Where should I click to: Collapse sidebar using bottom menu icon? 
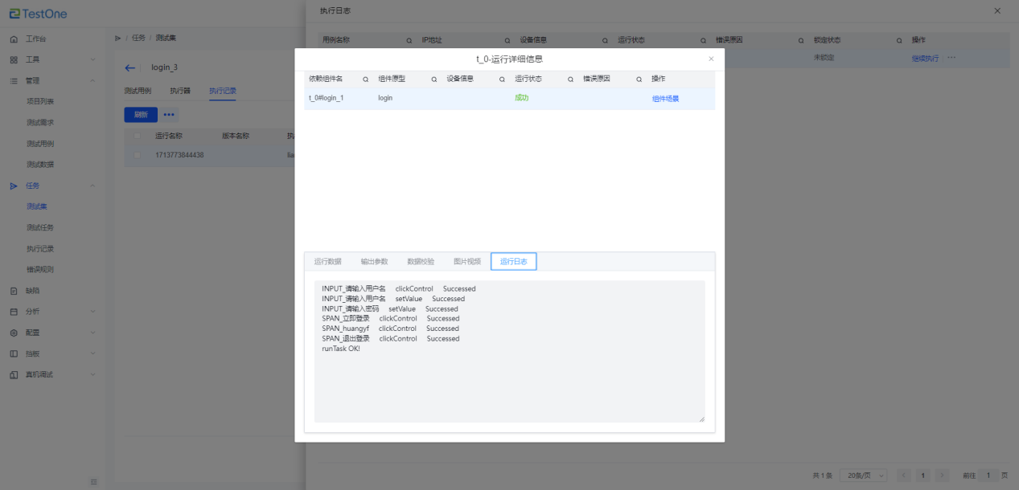coord(94,481)
